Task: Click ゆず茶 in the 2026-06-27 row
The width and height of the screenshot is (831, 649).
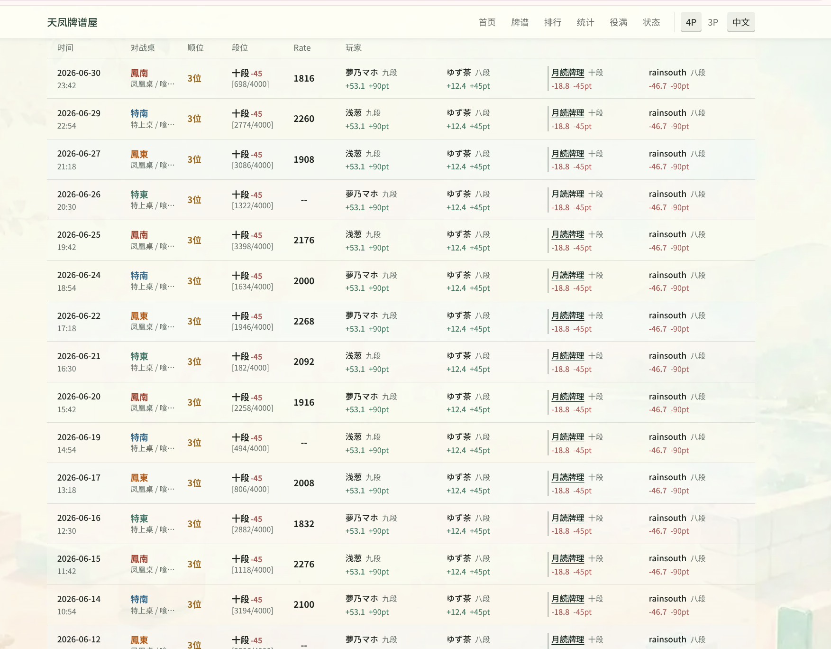Action: click(x=459, y=154)
